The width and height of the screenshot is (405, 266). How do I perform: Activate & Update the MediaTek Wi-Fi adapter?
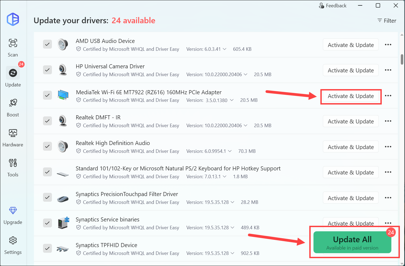click(x=351, y=96)
